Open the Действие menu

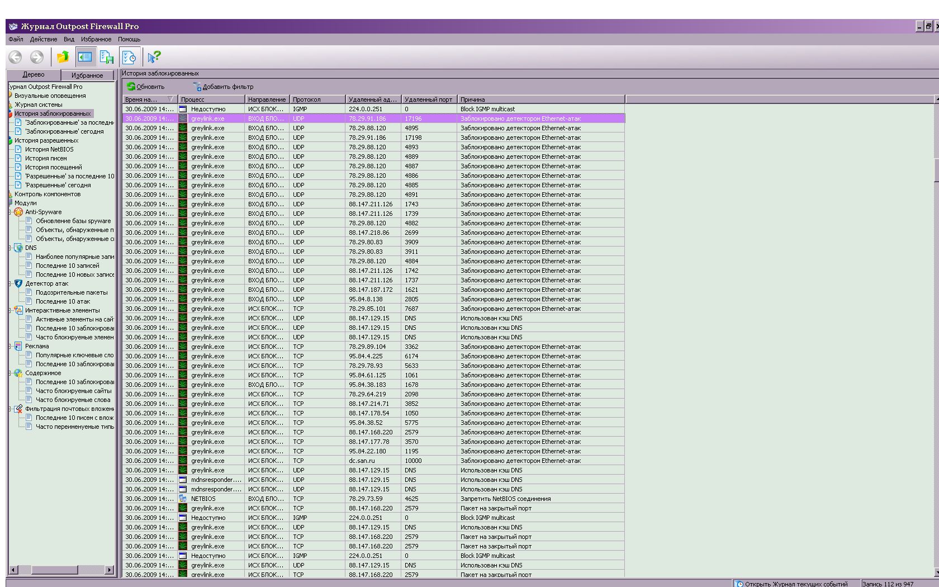coord(44,39)
